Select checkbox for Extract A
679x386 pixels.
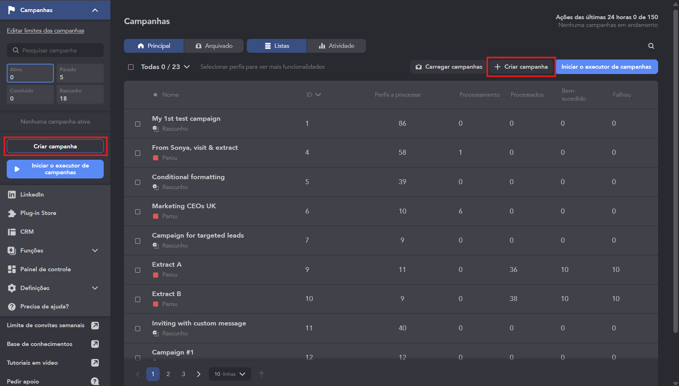click(x=138, y=270)
